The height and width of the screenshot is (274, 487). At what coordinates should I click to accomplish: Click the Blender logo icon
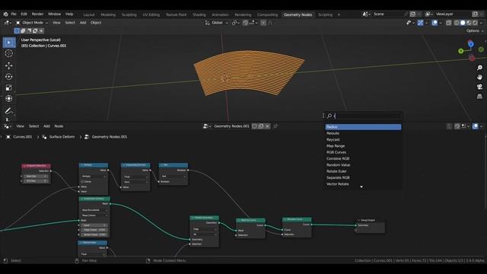coord(5,14)
